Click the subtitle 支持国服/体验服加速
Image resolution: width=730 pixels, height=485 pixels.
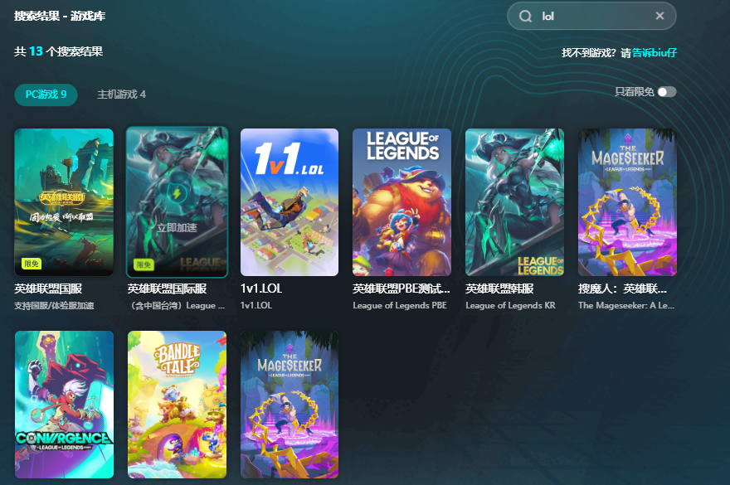click(x=55, y=306)
